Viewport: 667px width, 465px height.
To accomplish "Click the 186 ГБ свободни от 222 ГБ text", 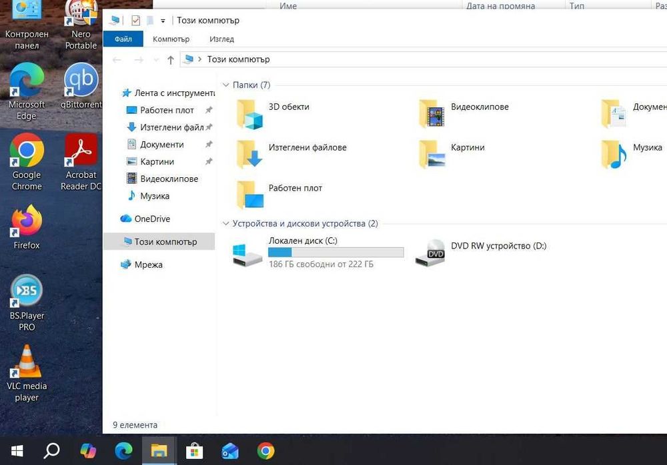I will [x=321, y=264].
